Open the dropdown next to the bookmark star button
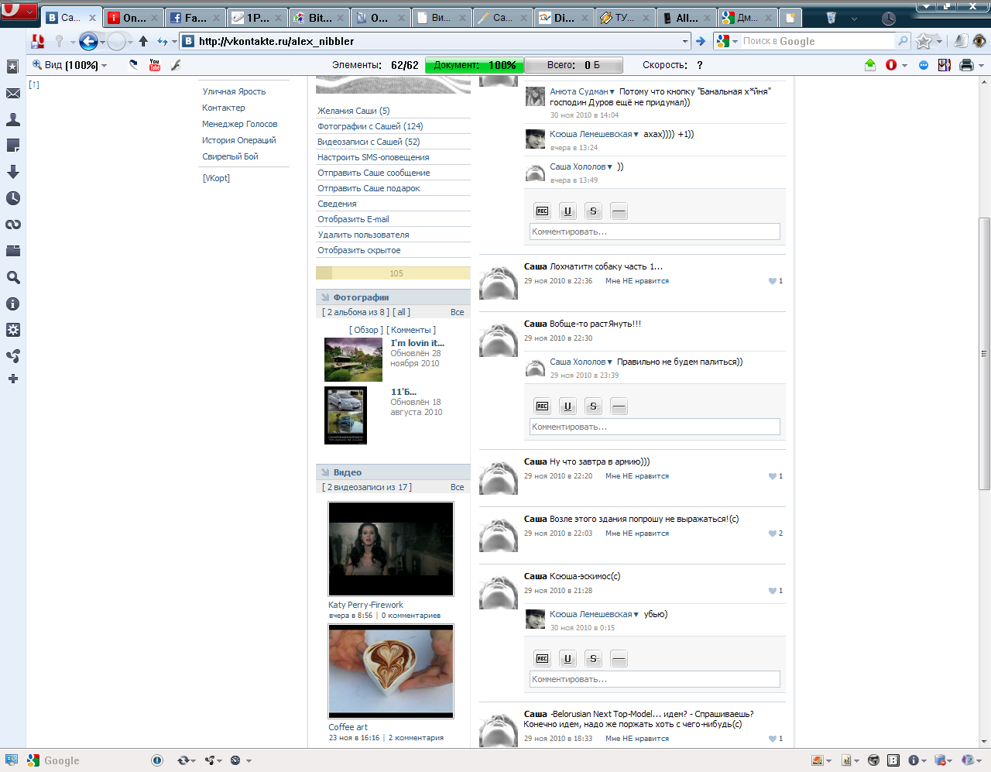Image resolution: width=991 pixels, height=772 pixels. coord(940,41)
